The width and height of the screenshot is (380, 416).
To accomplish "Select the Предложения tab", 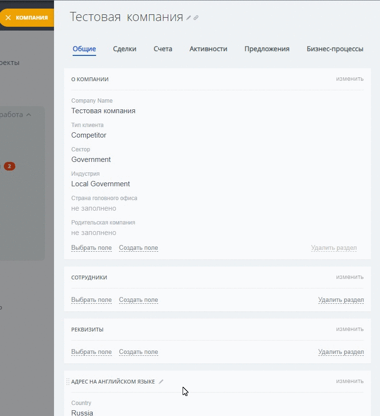I will pyautogui.click(x=267, y=49).
